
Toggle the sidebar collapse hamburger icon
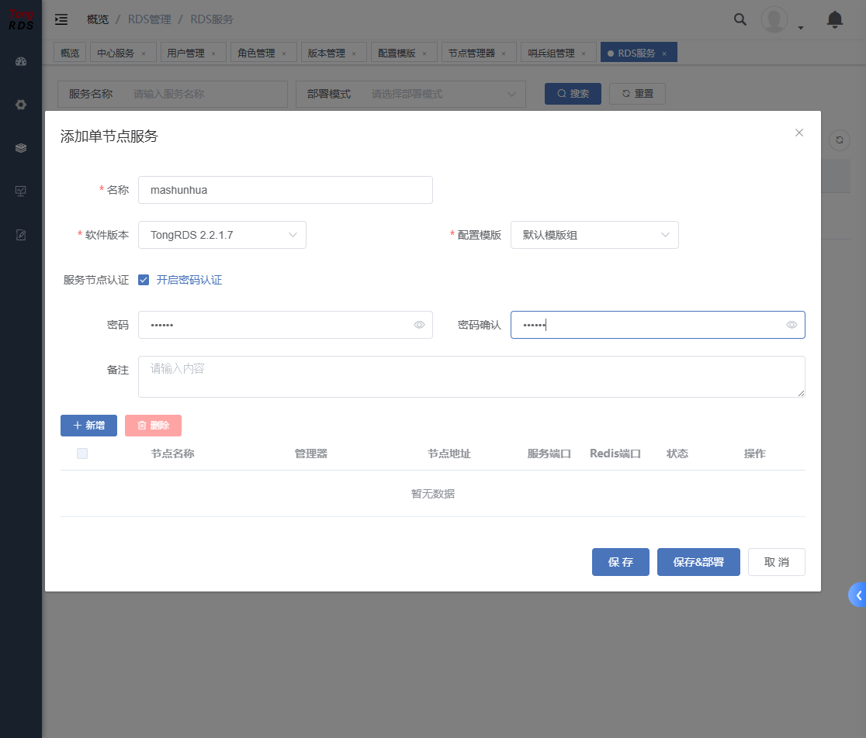(61, 19)
